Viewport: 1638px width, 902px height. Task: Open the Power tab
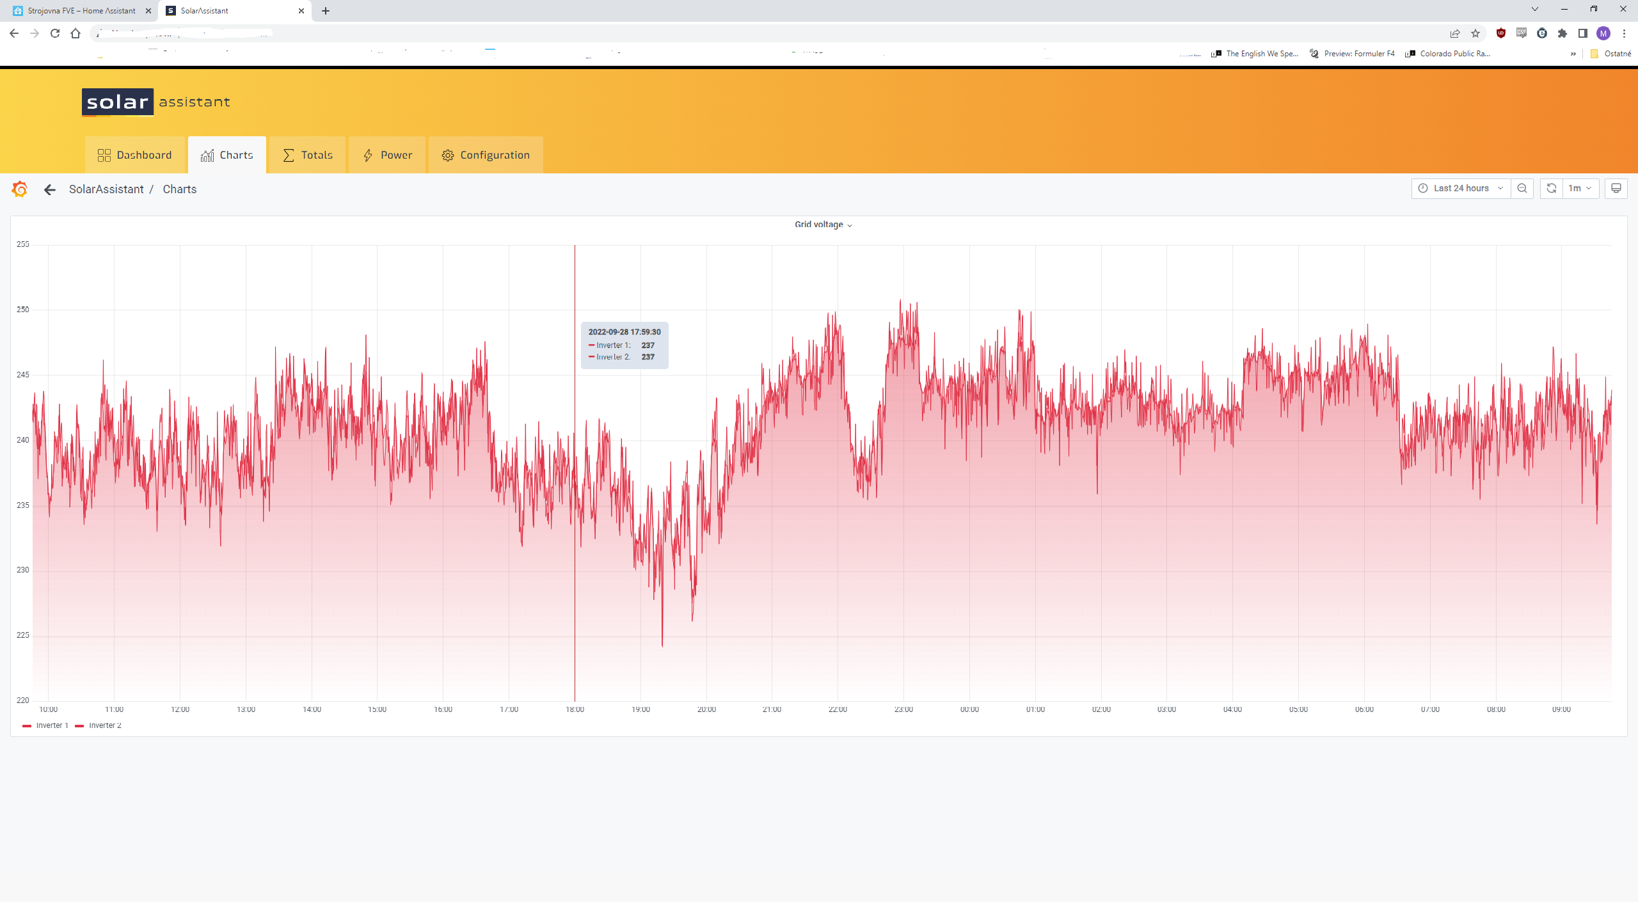tap(388, 155)
